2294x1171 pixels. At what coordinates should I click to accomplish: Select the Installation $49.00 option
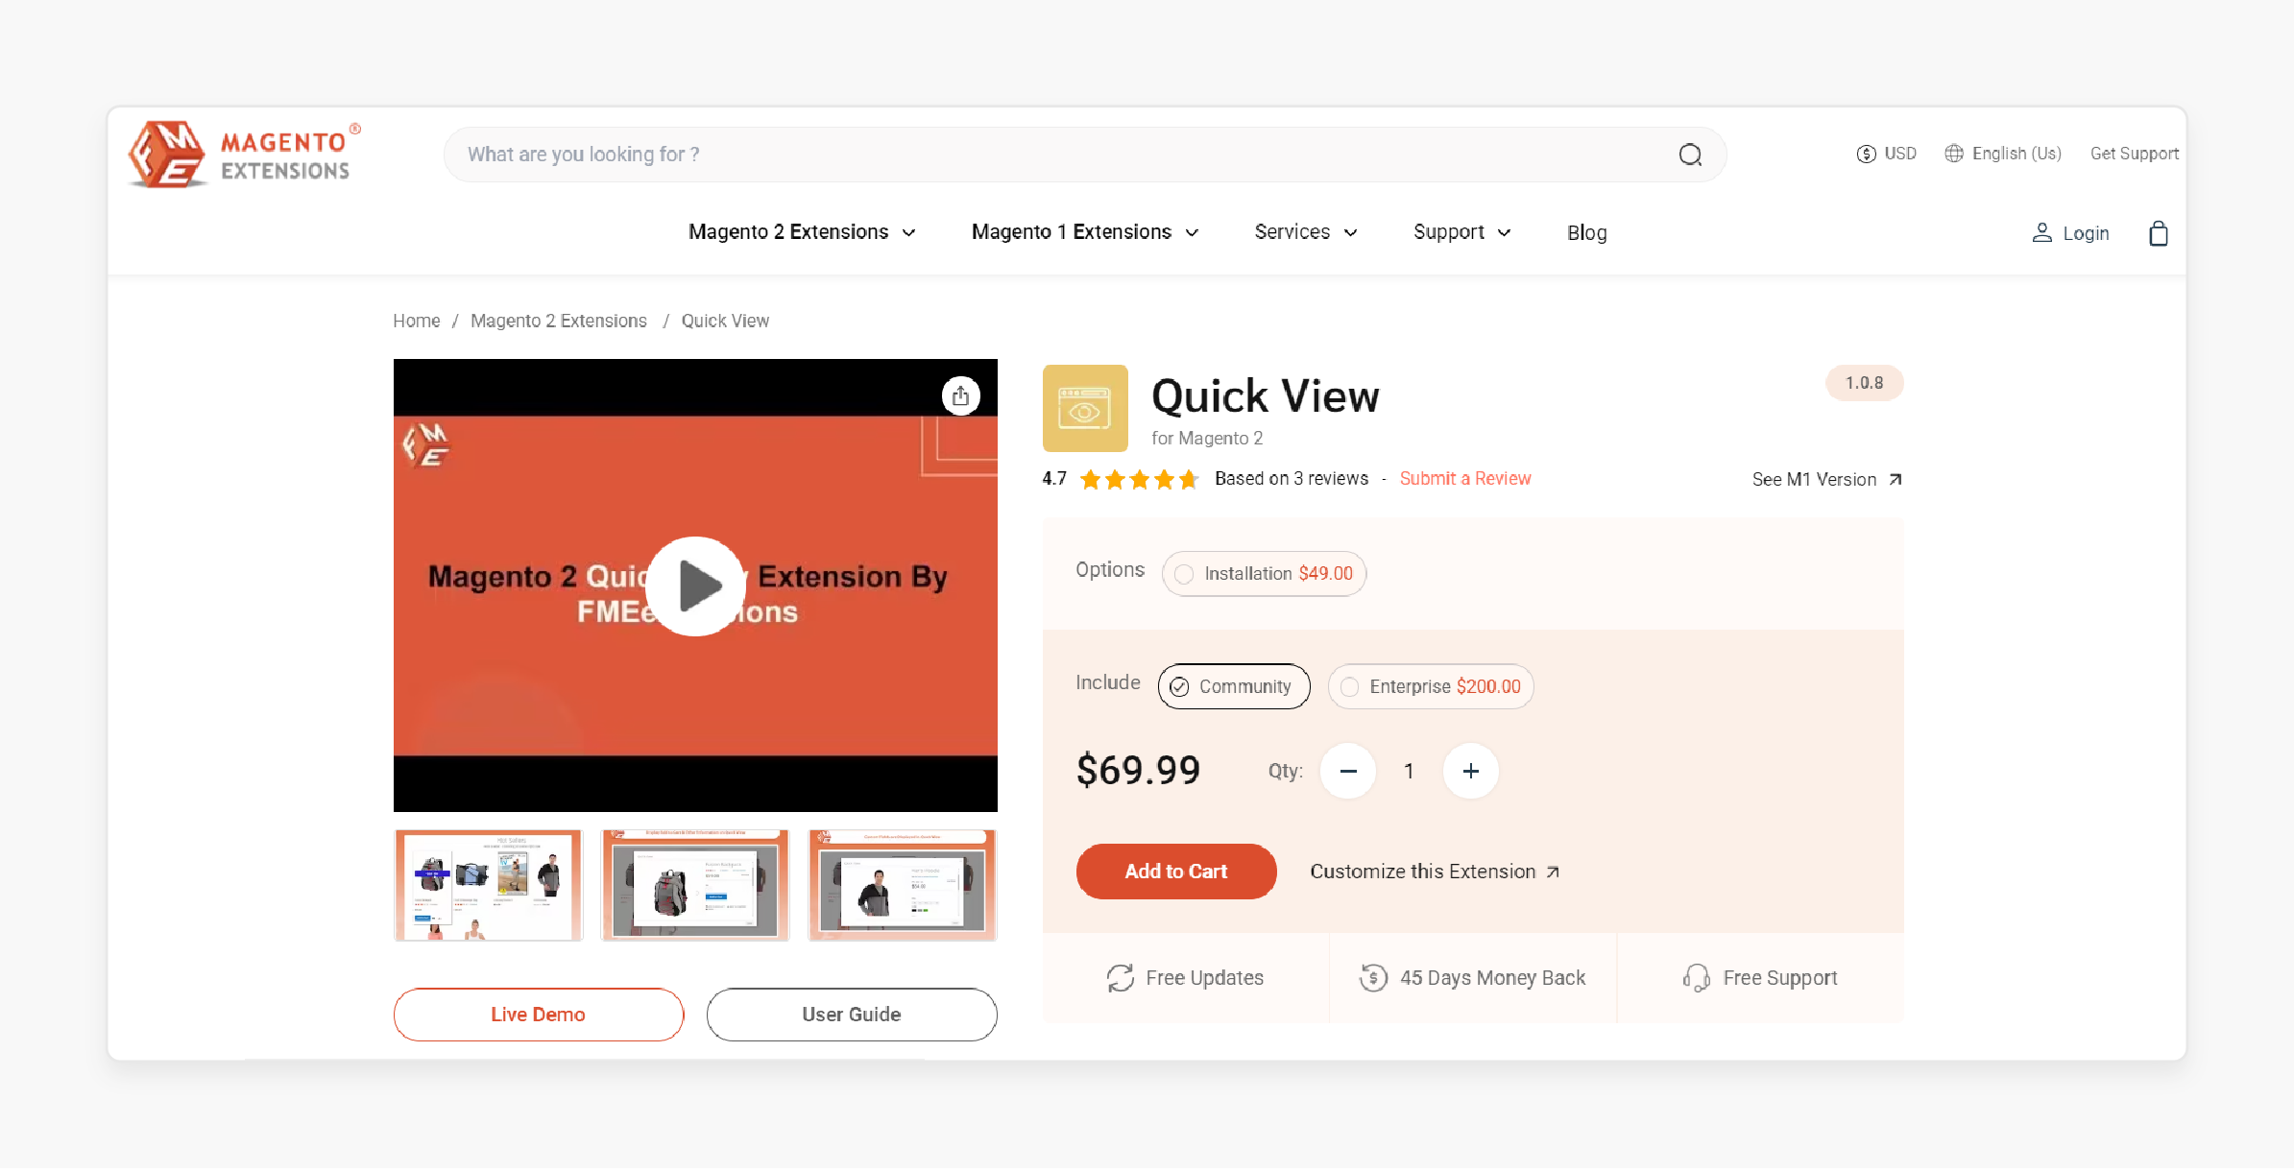[x=1264, y=573]
